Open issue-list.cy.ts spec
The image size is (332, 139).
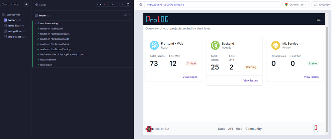pyautogui.click(x=16, y=26)
